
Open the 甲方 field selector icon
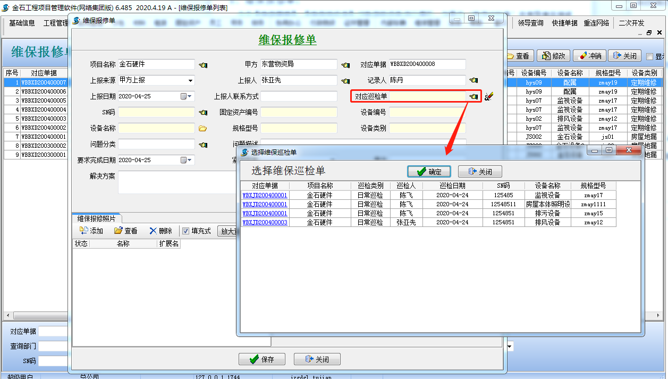point(345,64)
